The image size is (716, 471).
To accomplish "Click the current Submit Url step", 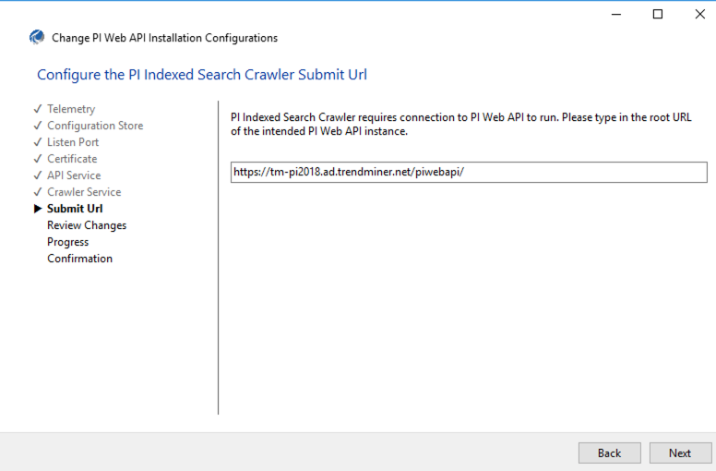I will (x=75, y=209).
